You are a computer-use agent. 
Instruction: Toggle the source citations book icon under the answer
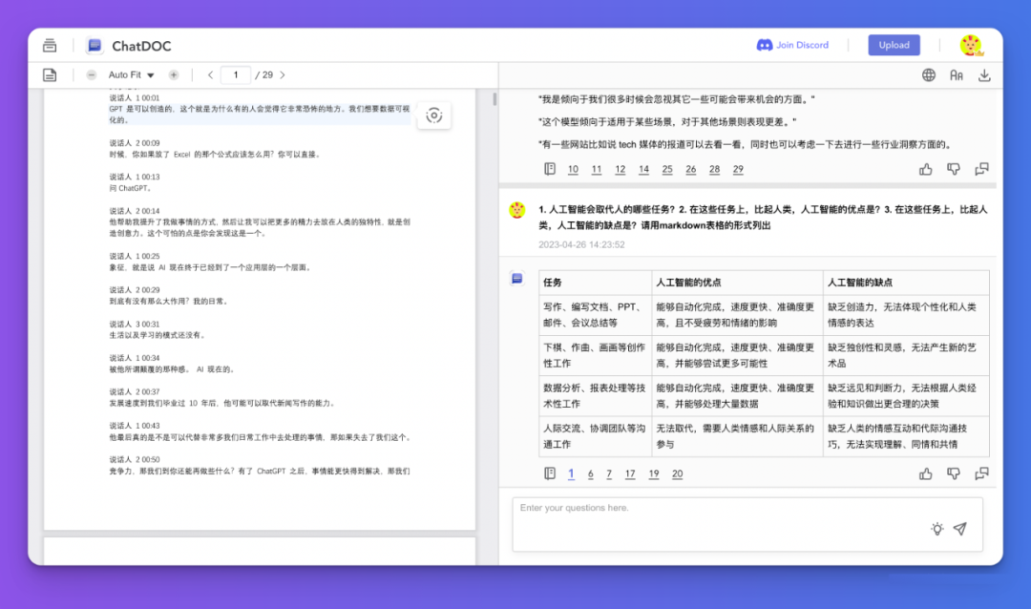pos(550,473)
